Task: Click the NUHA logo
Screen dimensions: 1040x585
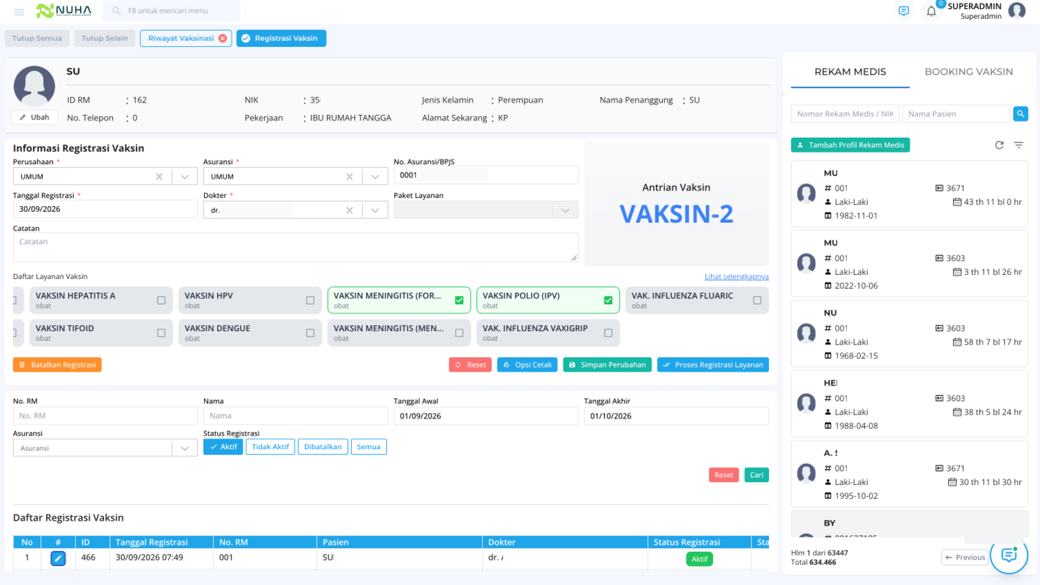Action: (x=64, y=10)
